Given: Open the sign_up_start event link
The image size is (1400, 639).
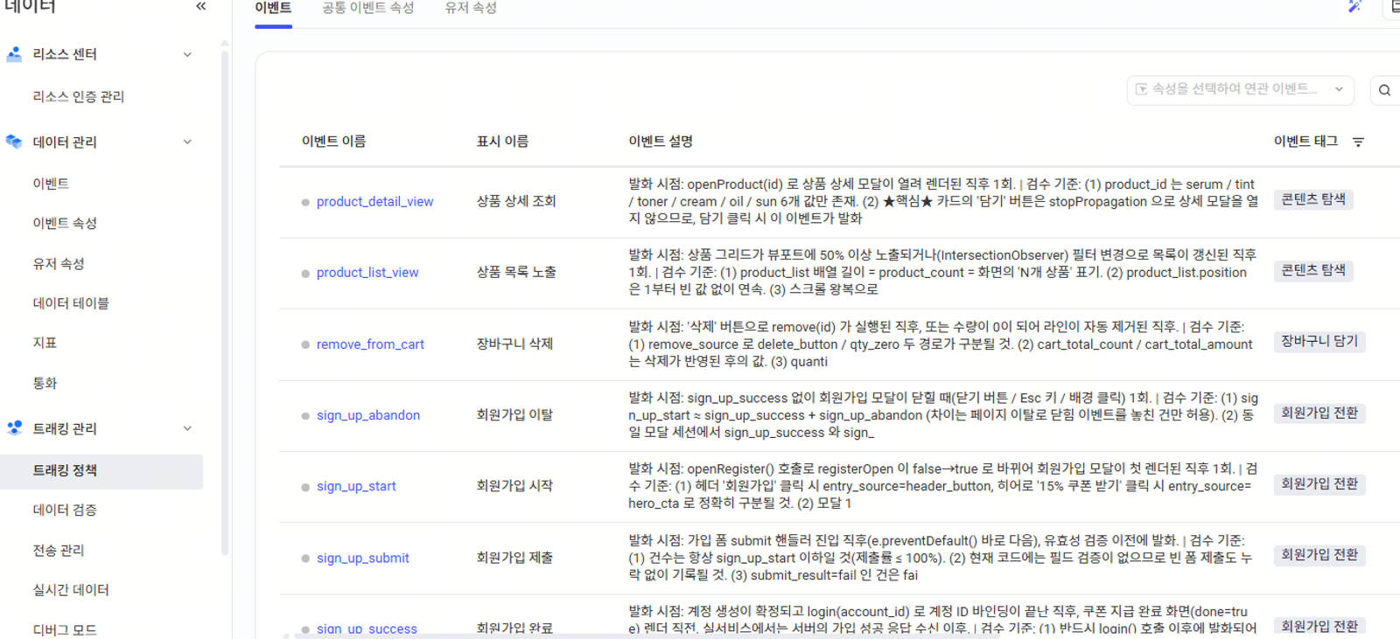Looking at the screenshot, I should 356,486.
